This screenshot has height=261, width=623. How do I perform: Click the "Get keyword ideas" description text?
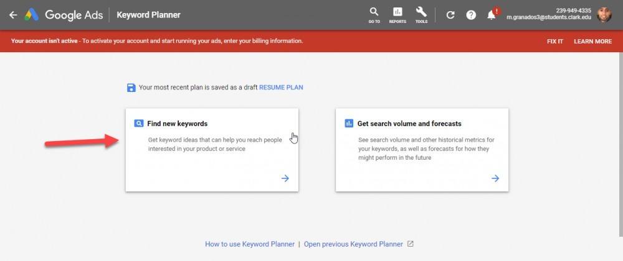215,144
